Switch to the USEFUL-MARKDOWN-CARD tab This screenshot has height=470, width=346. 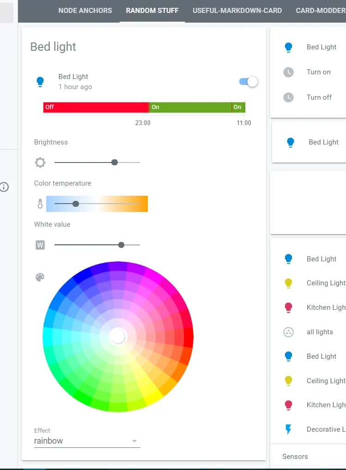tap(237, 11)
